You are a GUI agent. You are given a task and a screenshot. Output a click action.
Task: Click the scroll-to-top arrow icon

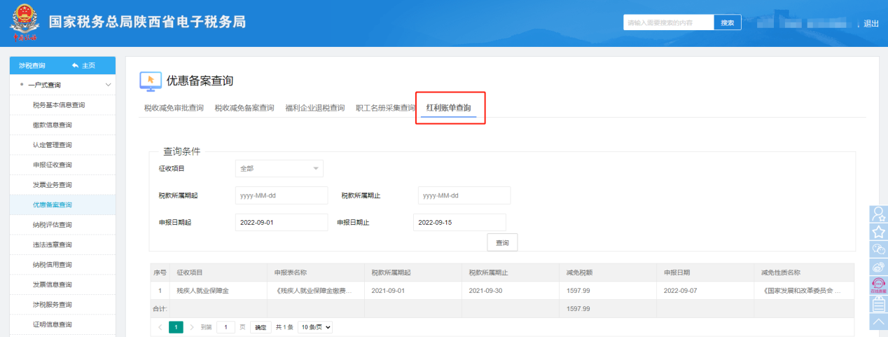coord(878,321)
